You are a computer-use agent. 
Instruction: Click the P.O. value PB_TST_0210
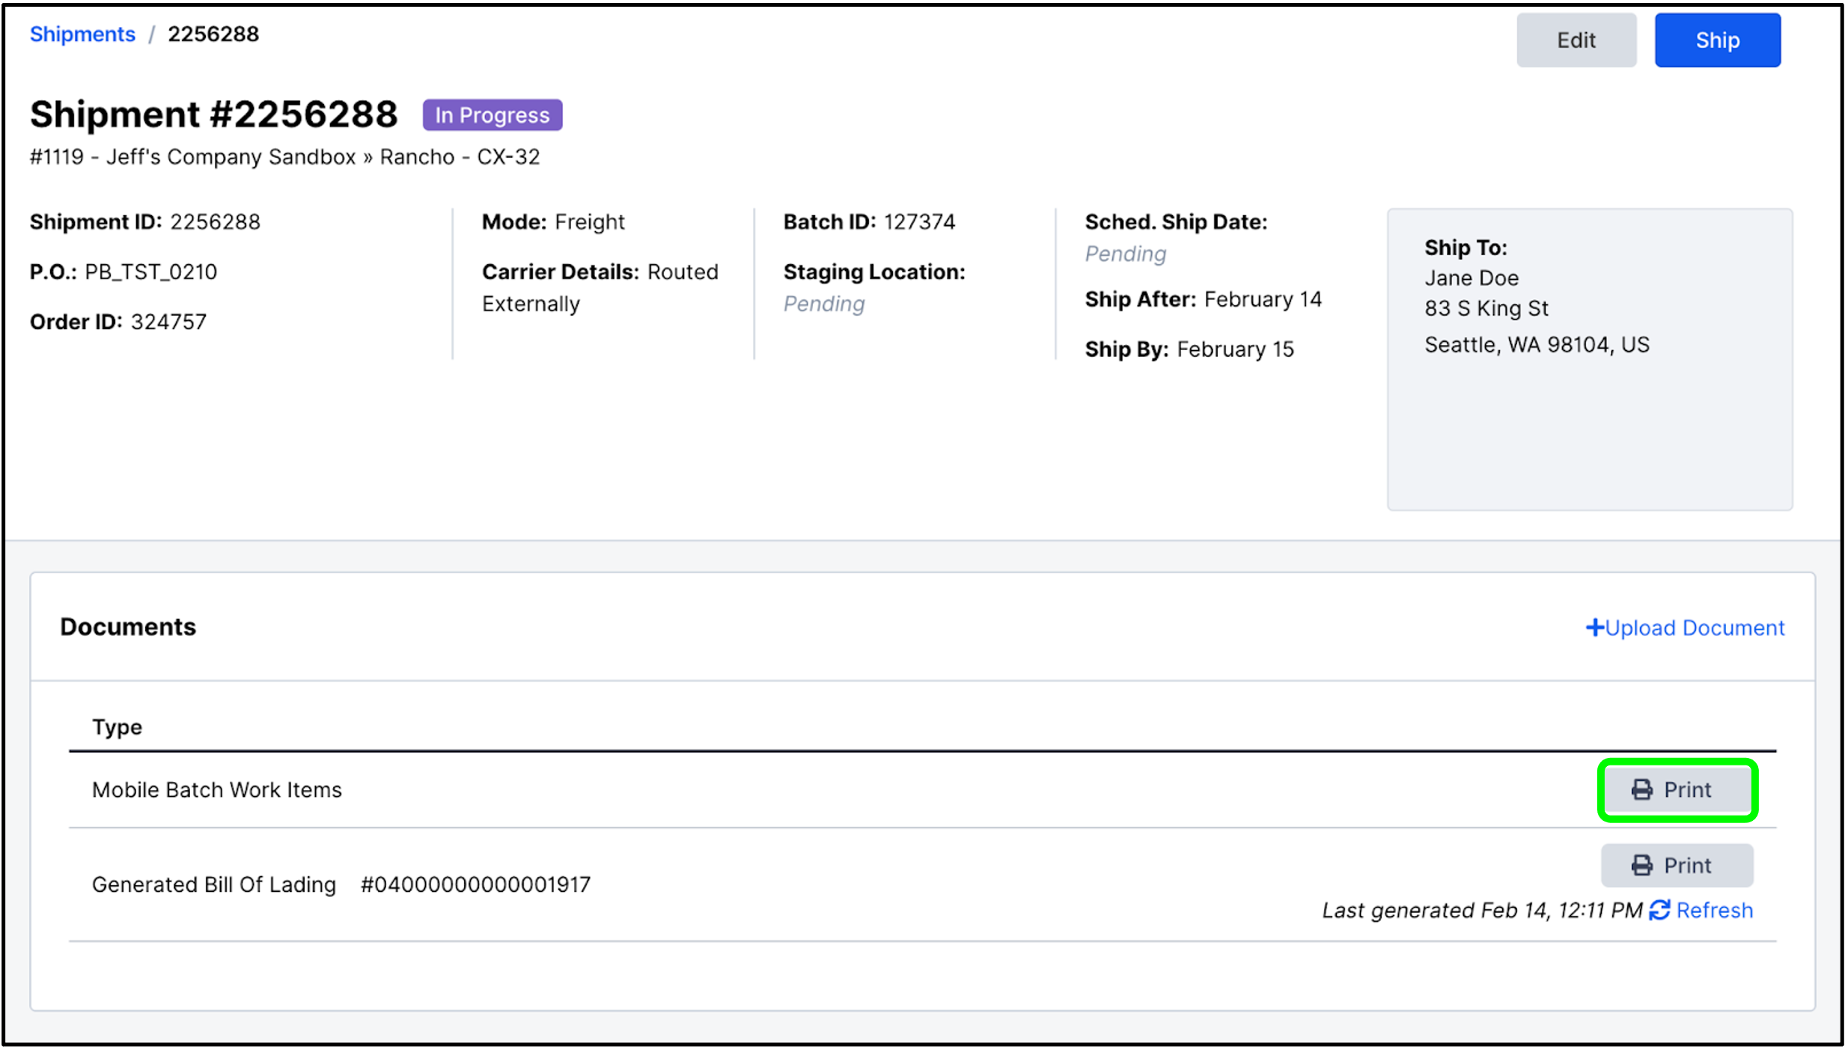150,272
